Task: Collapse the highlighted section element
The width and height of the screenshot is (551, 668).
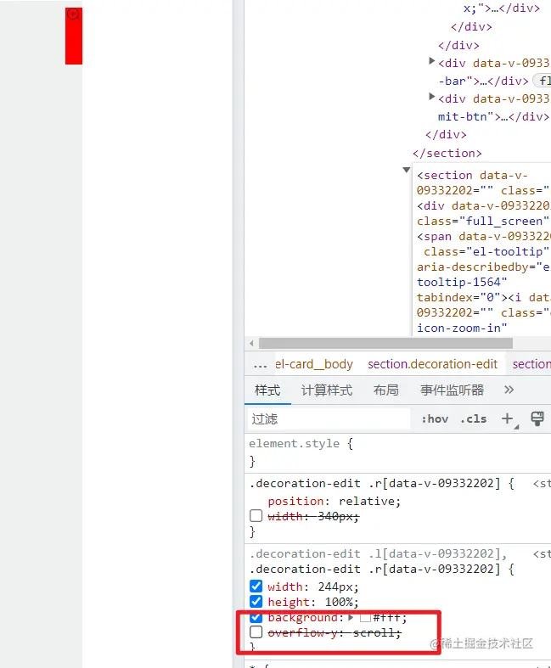Action: pyautogui.click(x=407, y=170)
